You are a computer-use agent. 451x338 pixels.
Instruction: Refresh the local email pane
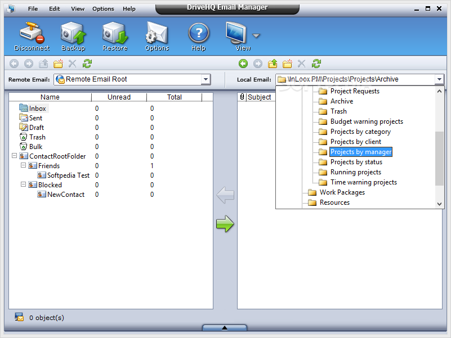(x=316, y=64)
